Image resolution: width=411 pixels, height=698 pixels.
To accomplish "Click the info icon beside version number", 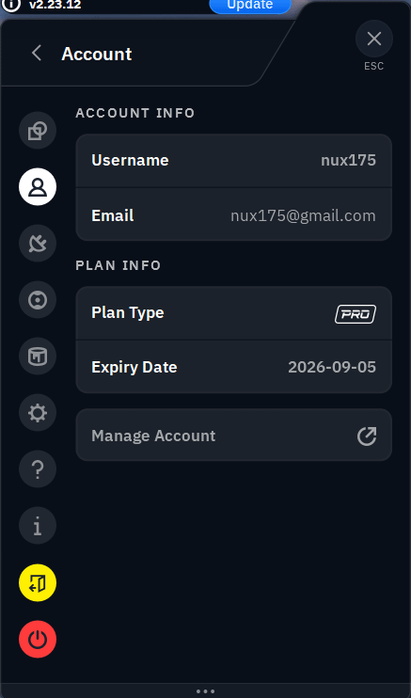I will [x=11, y=5].
